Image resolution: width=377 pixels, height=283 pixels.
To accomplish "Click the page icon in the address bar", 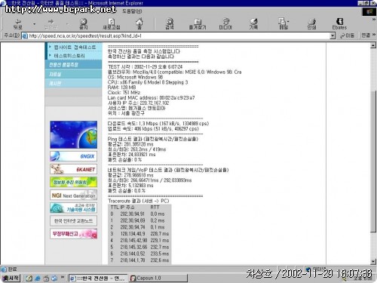I will pos(25,36).
